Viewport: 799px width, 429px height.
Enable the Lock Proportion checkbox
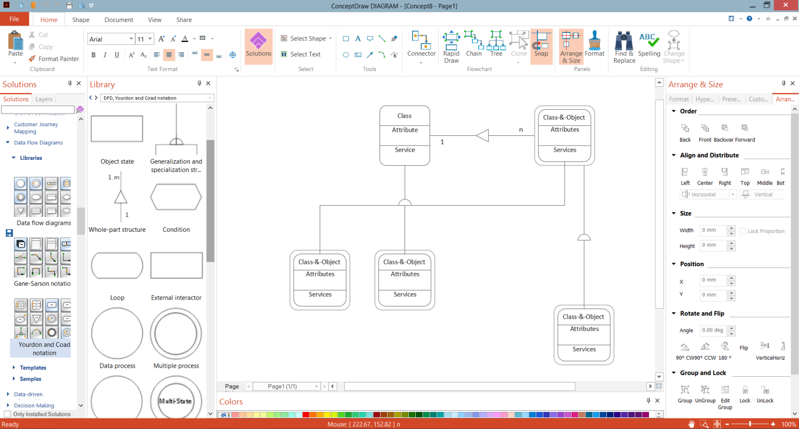tap(743, 231)
